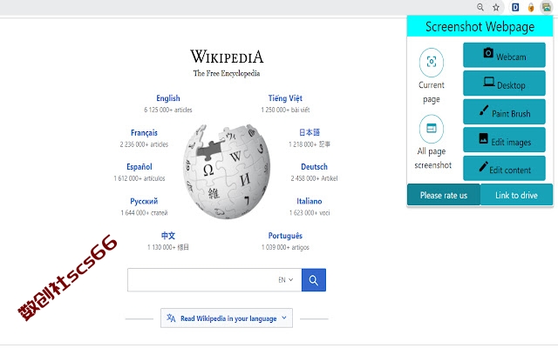Screen dimensions: 558x348
Task: Click the zoom magnifier icon in browser toolbar
Action: pyautogui.click(x=480, y=7)
